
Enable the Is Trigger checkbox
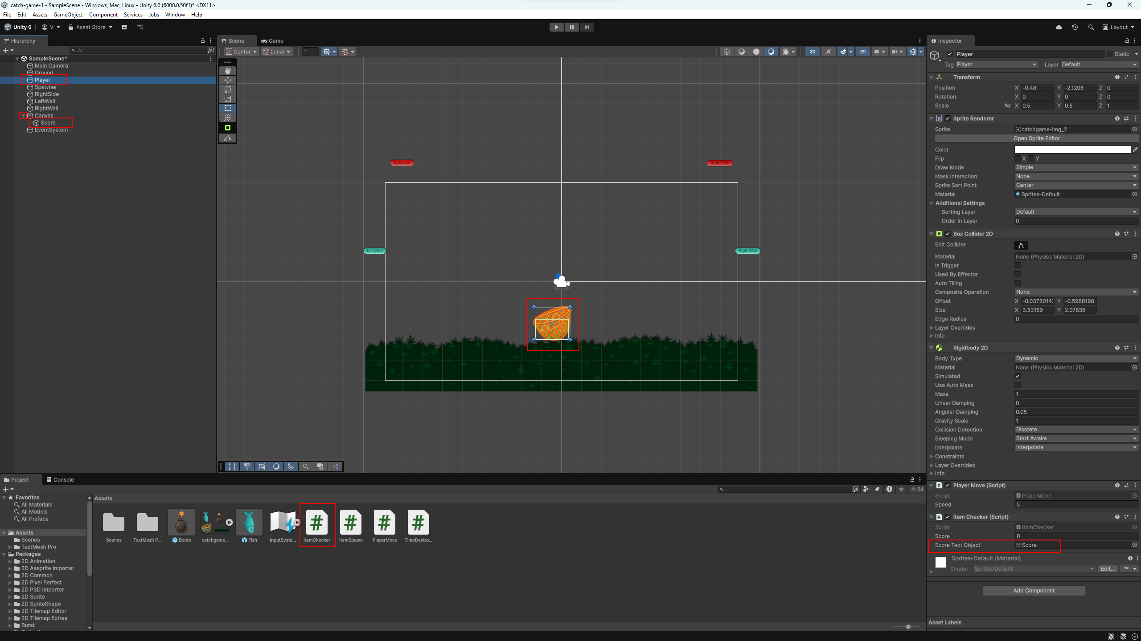pos(1018,265)
